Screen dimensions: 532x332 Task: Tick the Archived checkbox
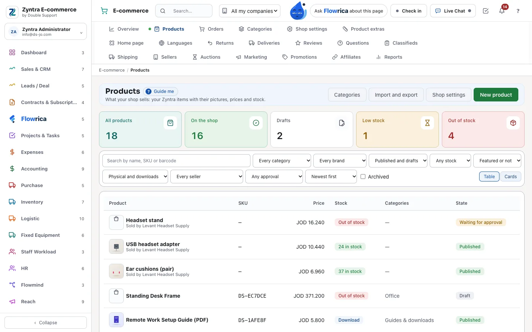[363, 177]
